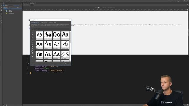Pick the Alegreya SC font thumbnail
The height and width of the screenshot is (106, 189).
(x=56, y=55)
